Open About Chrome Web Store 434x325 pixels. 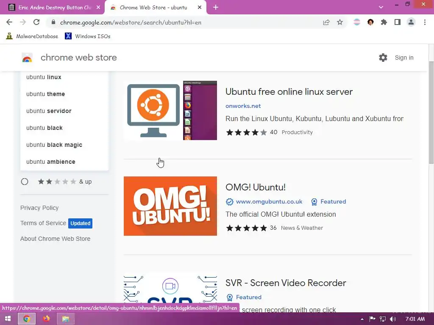click(56, 239)
